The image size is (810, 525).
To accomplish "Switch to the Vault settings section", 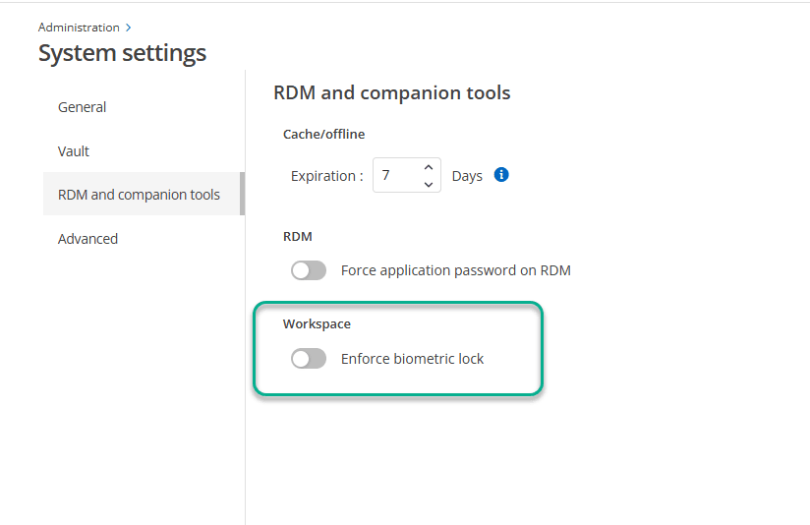I will tap(74, 151).
